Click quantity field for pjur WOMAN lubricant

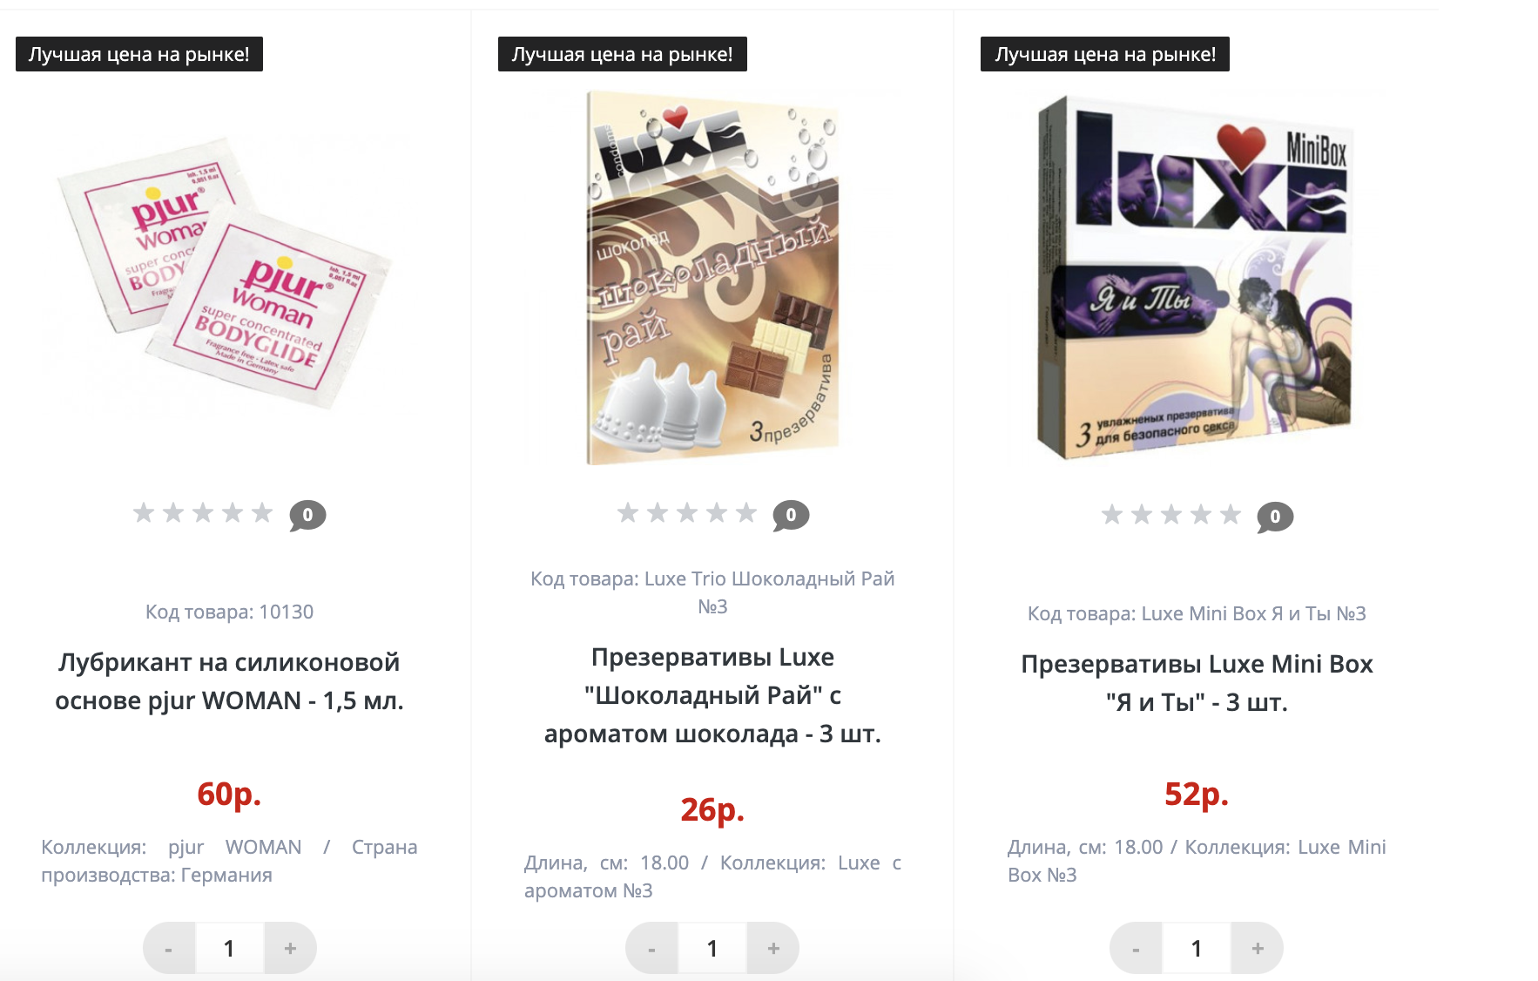tap(229, 948)
